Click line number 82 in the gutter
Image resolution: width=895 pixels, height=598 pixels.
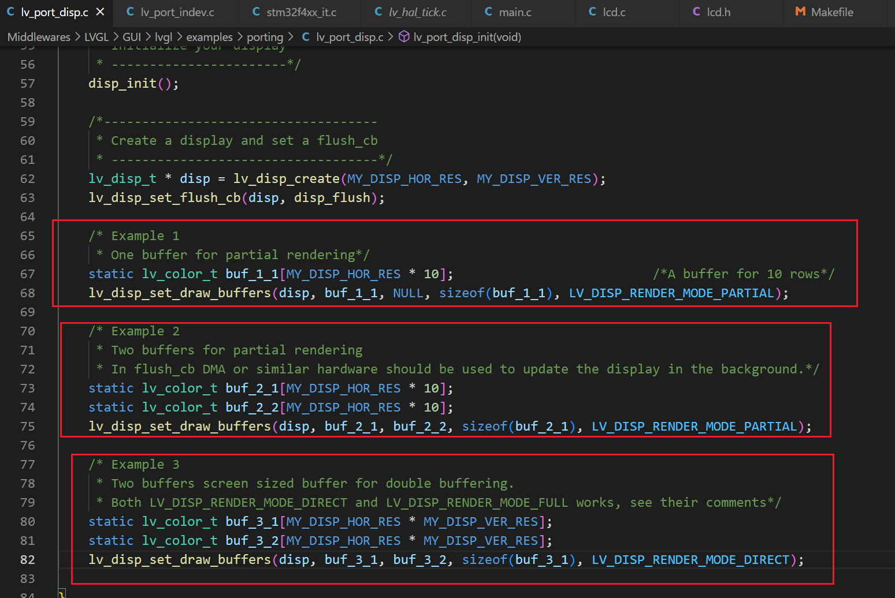[x=28, y=560]
